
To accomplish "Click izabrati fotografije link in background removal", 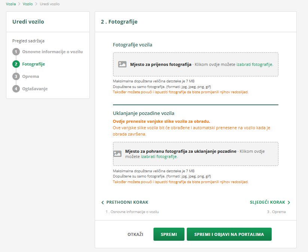I will pos(158,157).
